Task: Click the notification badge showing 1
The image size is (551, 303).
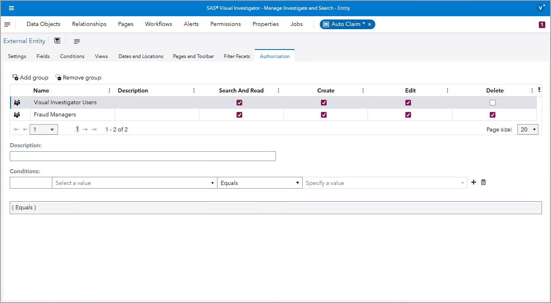Action: tap(542, 24)
